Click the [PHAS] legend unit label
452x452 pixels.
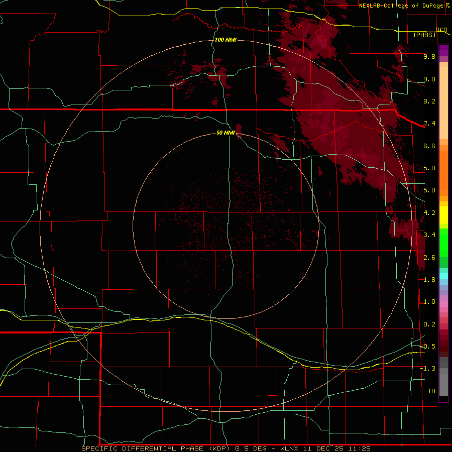click(424, 35)
